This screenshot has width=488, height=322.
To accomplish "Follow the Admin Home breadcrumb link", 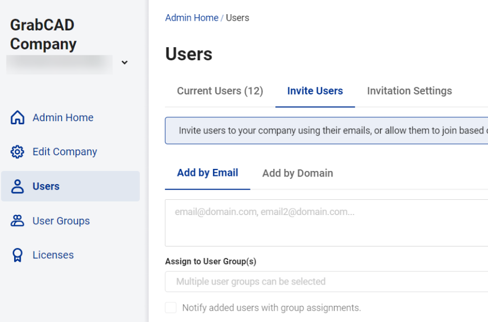I will 191,18.
